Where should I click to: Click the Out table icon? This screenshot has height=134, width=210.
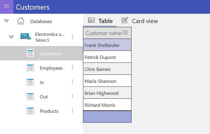tap(30, 97)
